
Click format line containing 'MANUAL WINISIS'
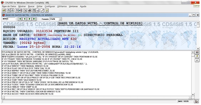25,66
